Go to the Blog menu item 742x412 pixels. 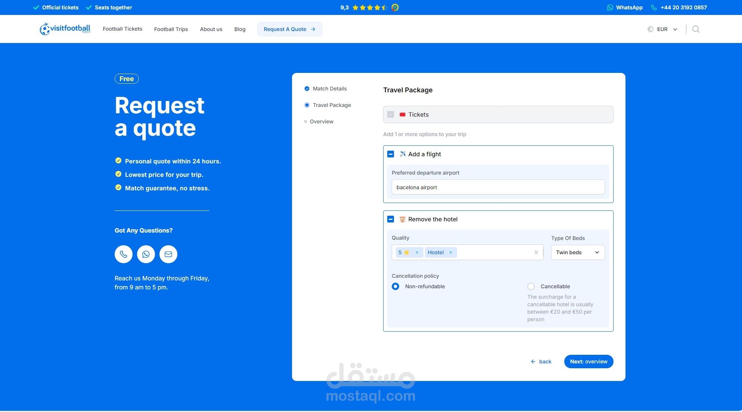pyautogui.click(x=240, y=29)
